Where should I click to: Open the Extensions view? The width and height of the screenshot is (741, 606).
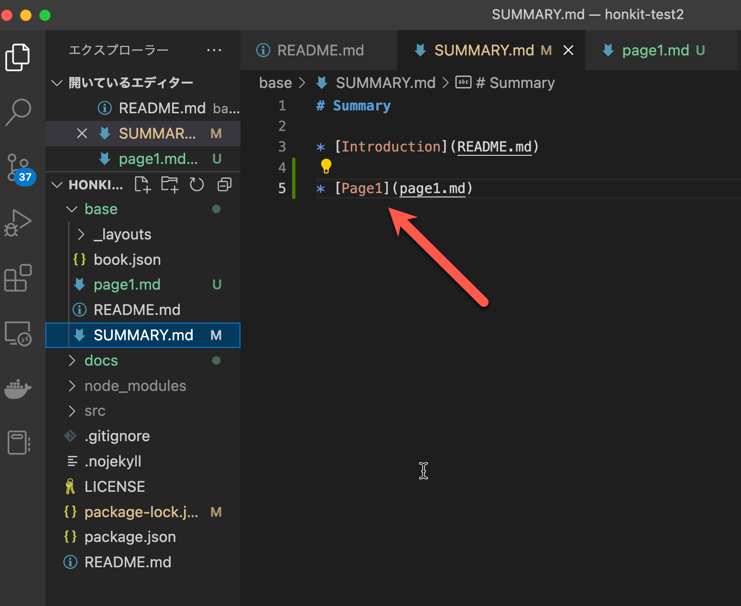tap(18, 278)
